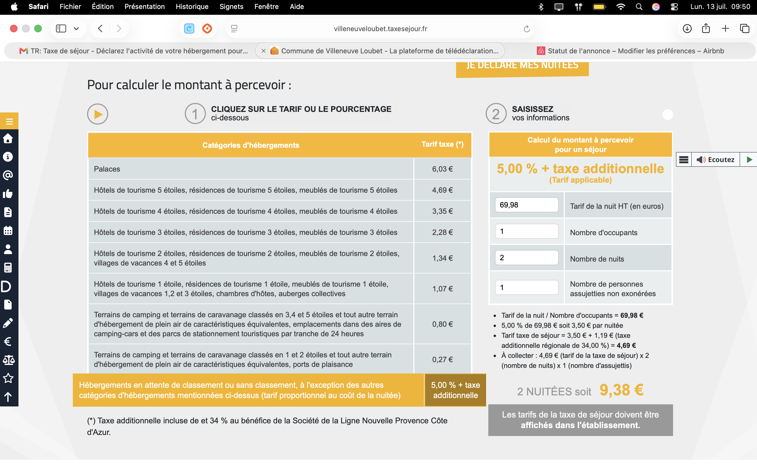757x474 pixels.
Task: Open the blank file icon in sidebar
Action: 8,305
